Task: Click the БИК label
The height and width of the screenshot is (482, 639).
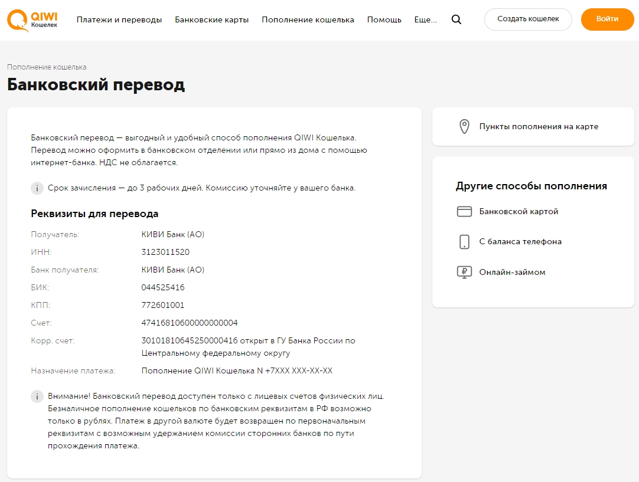Action: pos(40,287)
